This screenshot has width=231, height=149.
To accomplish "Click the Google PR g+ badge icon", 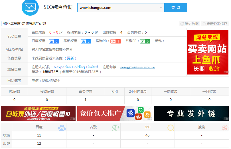I will pos(143,41).
